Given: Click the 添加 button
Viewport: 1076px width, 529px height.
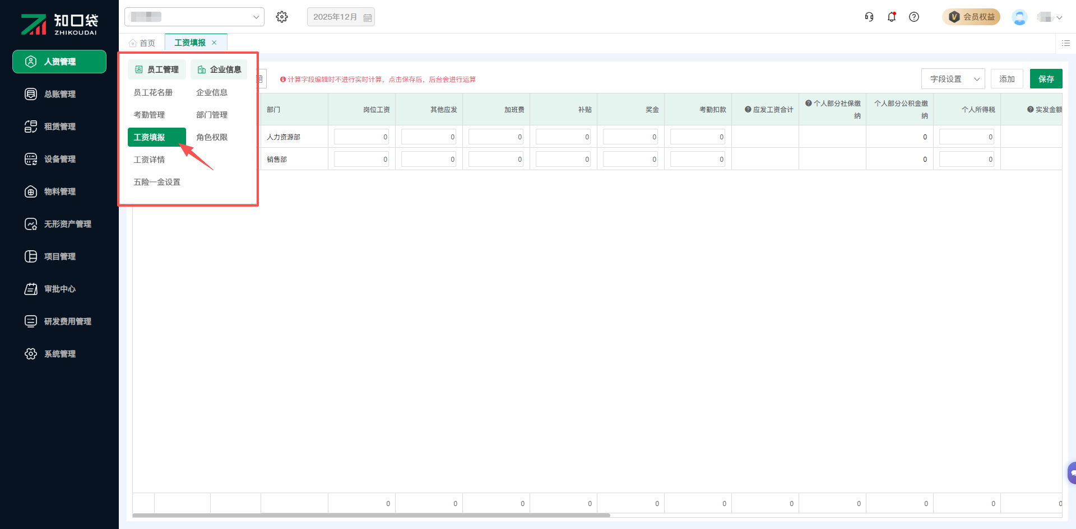Looking at the screenshot, I should pyautogui.click(x=1007, y=79).
